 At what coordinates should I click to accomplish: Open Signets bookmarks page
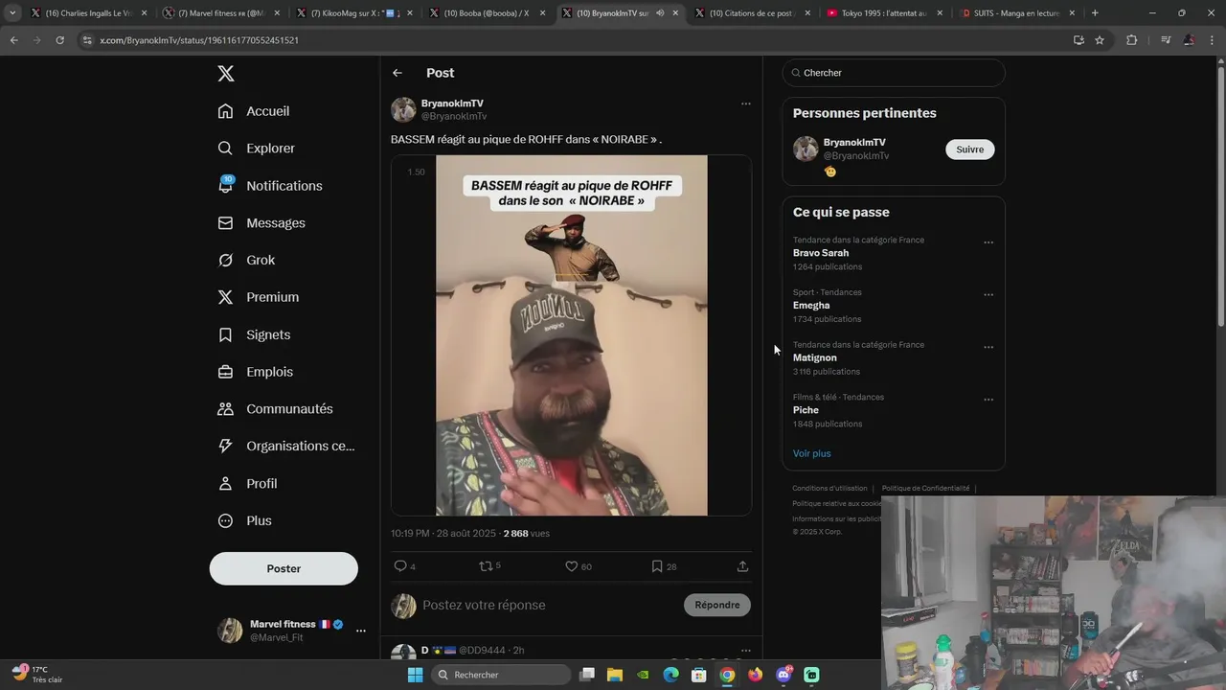(x=254, y=334)
